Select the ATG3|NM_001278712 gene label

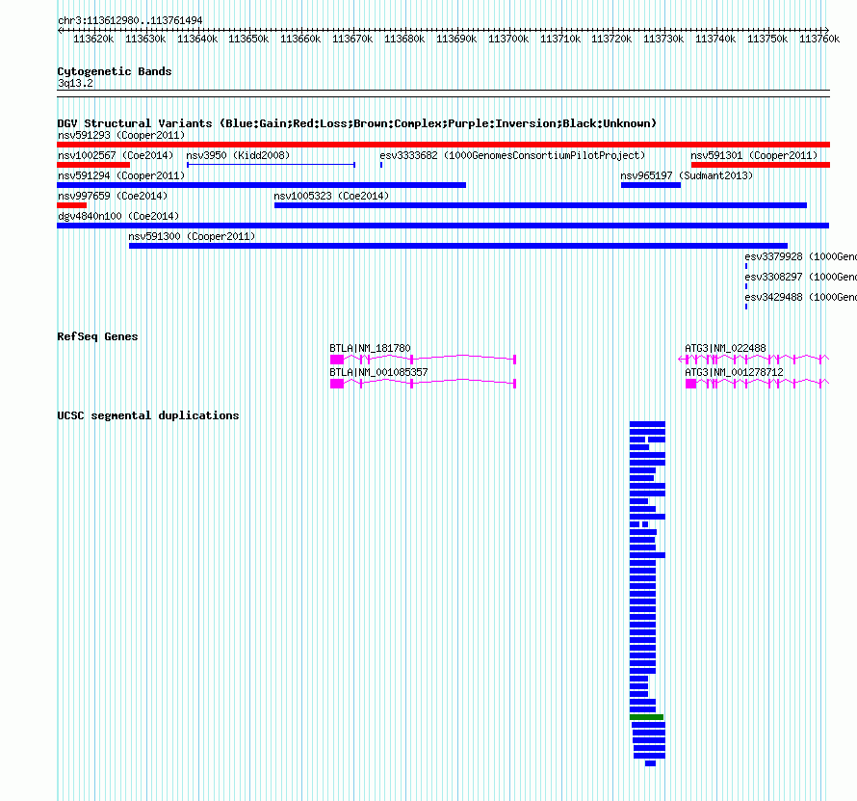click(x=734, y=372)
